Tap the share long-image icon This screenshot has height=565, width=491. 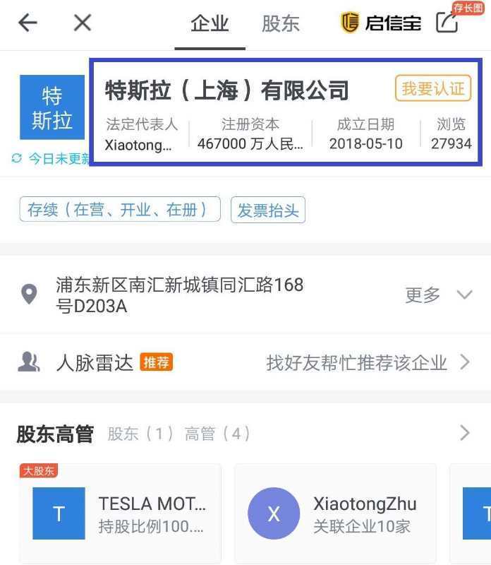click(x=447, y=23)
